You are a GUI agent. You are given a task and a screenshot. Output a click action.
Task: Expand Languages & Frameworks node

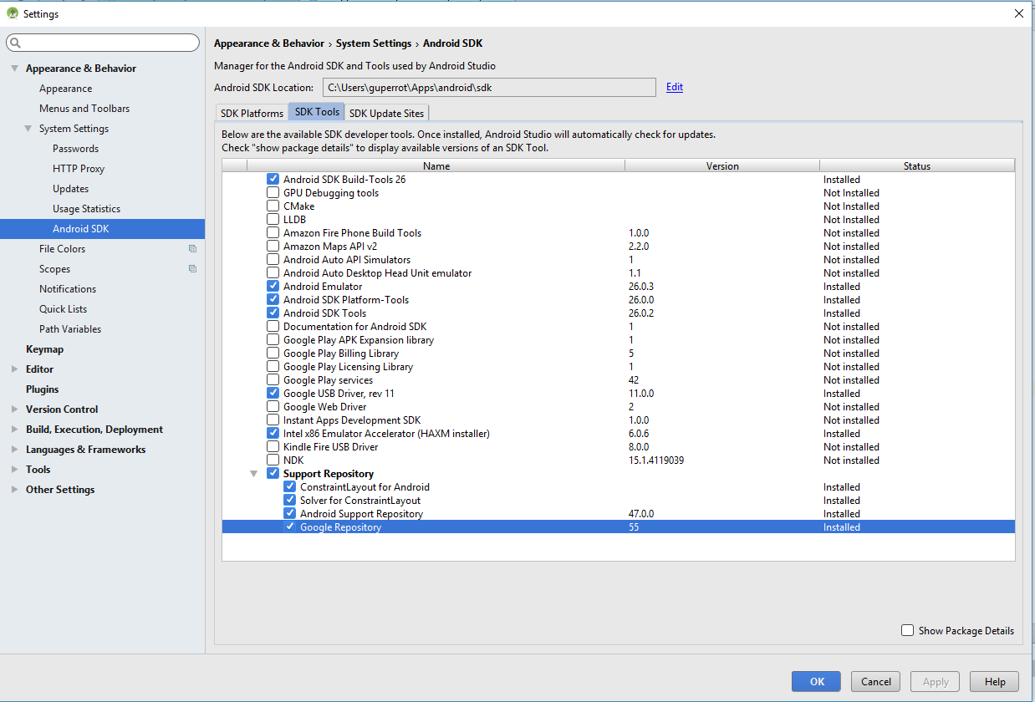tap(14, 450)
